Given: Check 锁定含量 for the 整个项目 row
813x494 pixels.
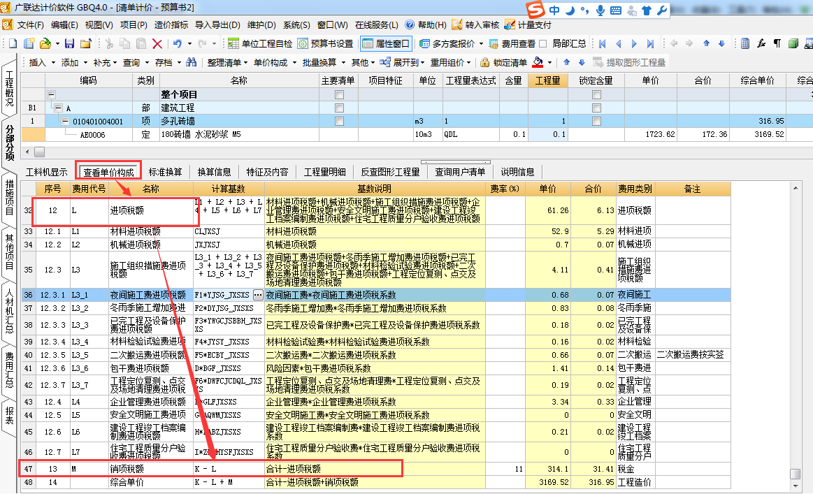Looking at the screenshot, I should tap(597, 95).
